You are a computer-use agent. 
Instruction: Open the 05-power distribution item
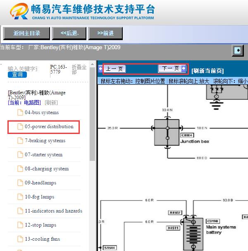49,127
